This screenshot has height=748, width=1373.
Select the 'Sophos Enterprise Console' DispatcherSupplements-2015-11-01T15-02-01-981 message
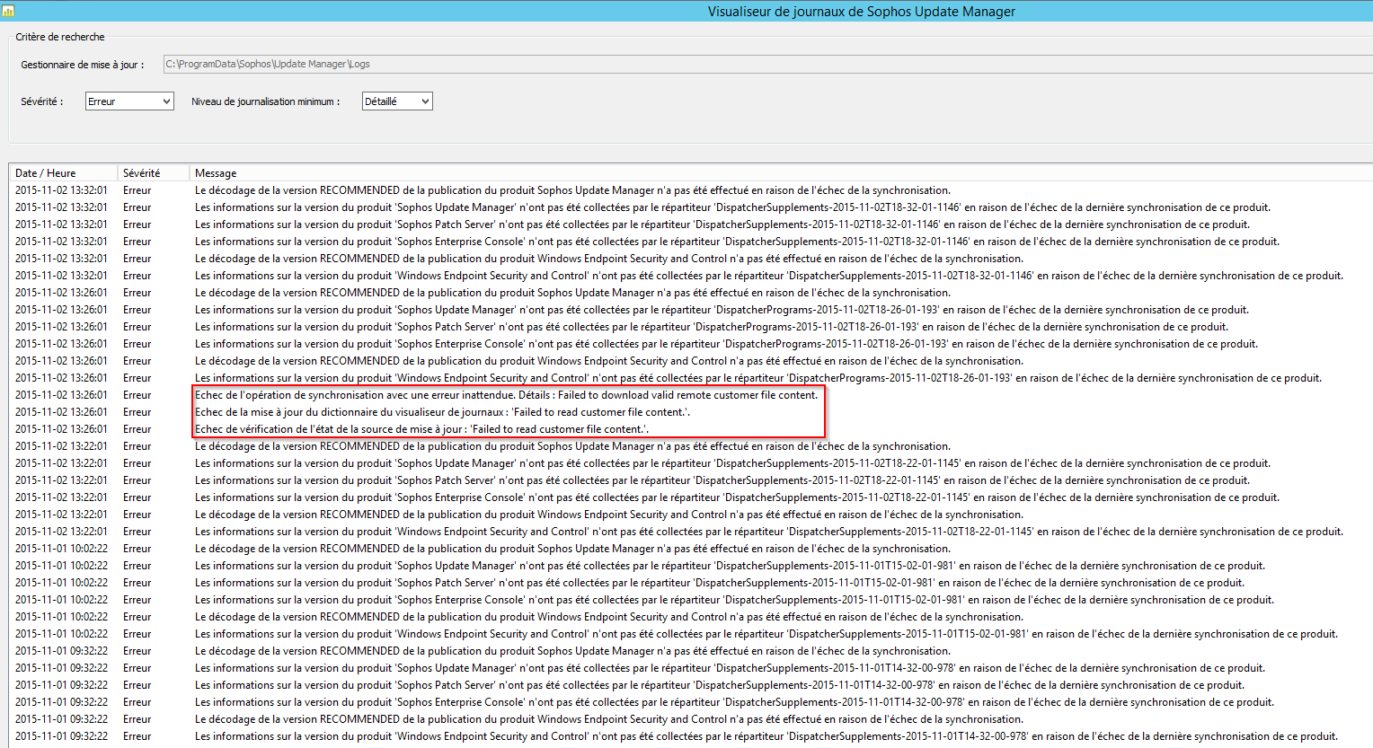coord(734,600)
